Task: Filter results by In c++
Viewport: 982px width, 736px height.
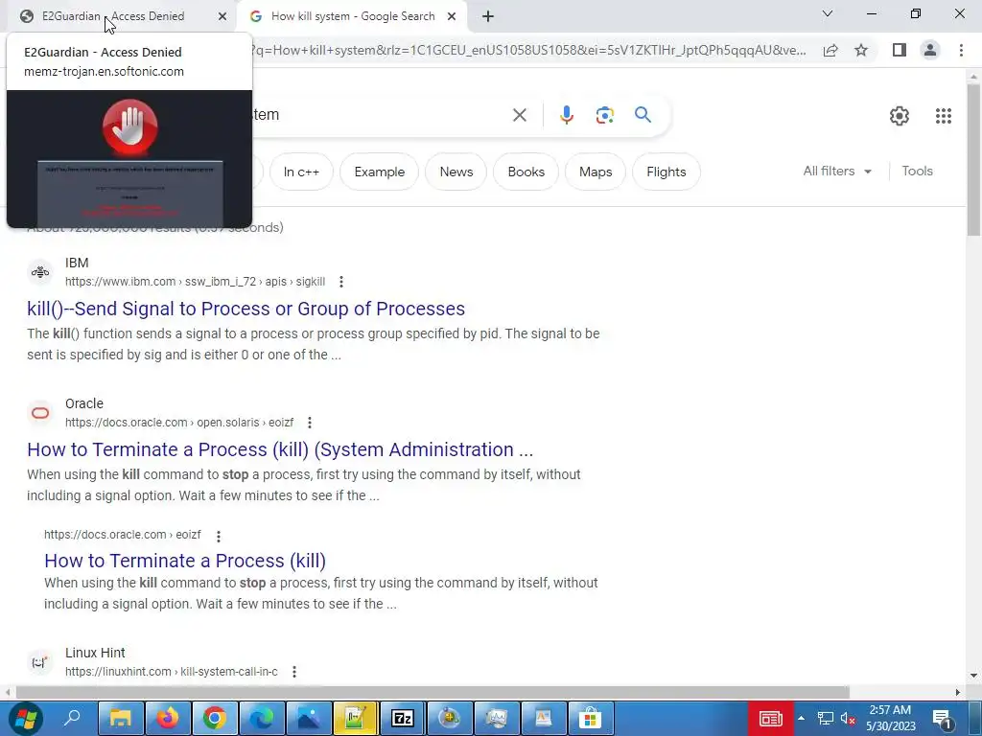Action: 301,172
